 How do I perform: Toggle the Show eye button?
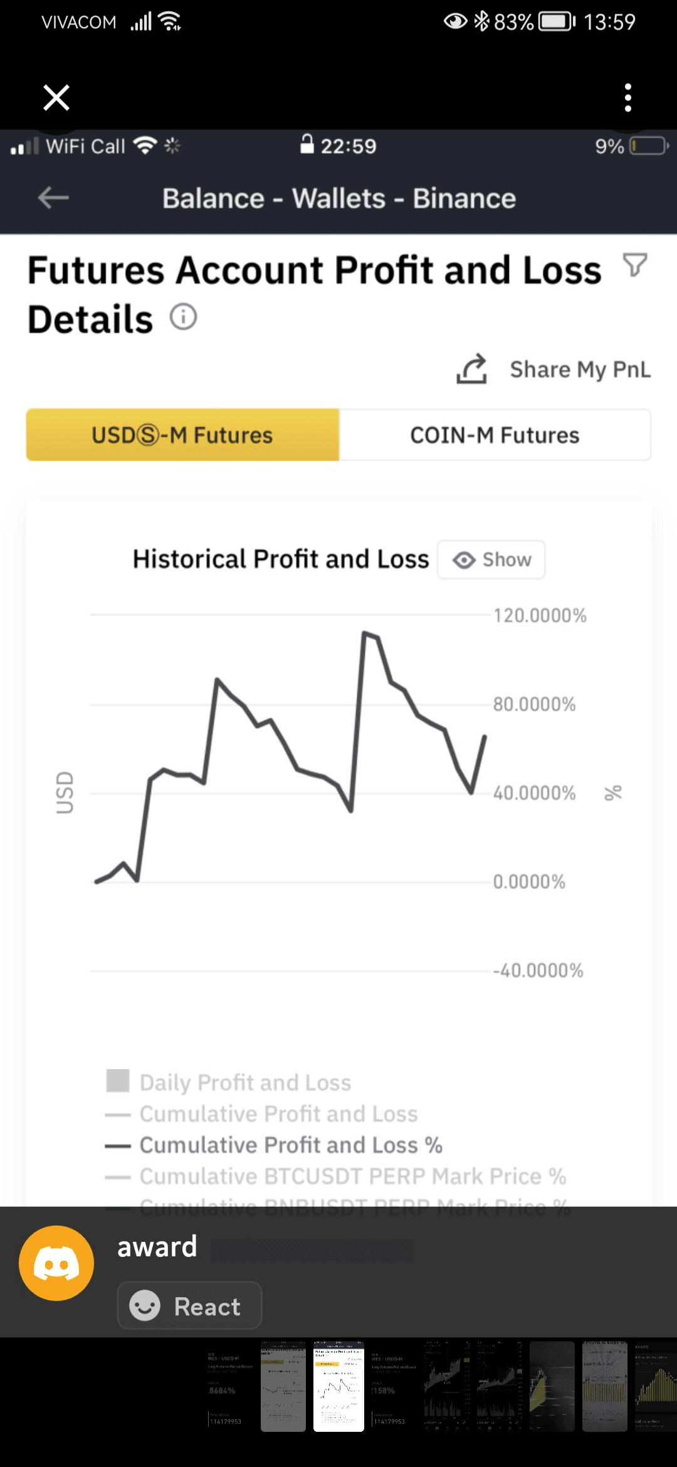[x=491, y=559]
